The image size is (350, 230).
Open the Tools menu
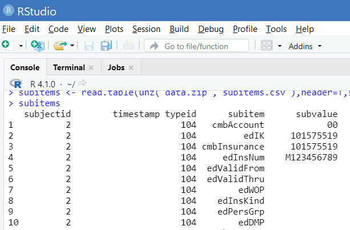point(276,29)
